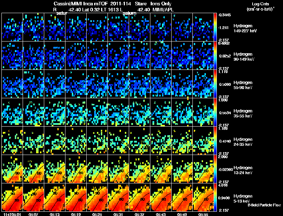Pick the color bar beside the 90-149 keV row
The image size is (283, 216).
pyautogui.click(x=215, y=56)
